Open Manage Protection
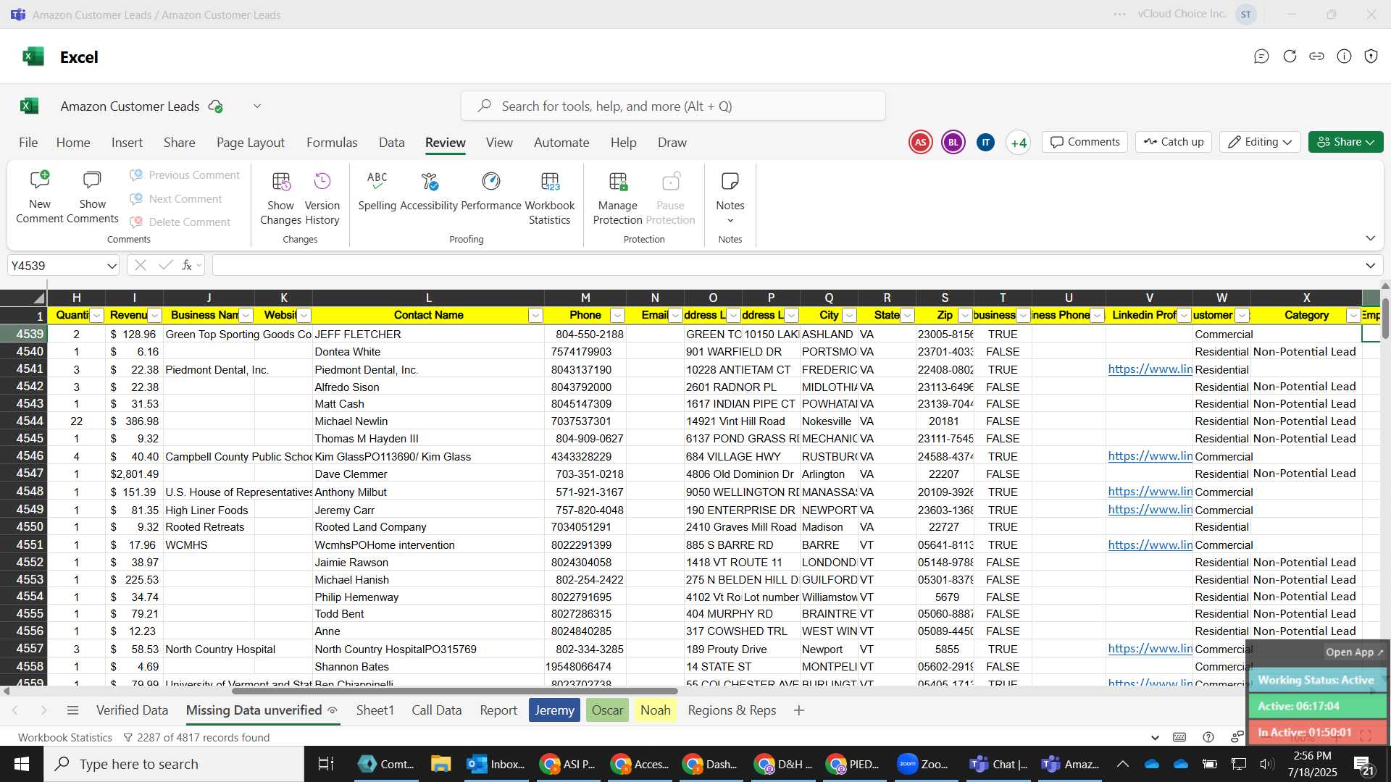Viewport: 1391px width, 782px height. 618,198
